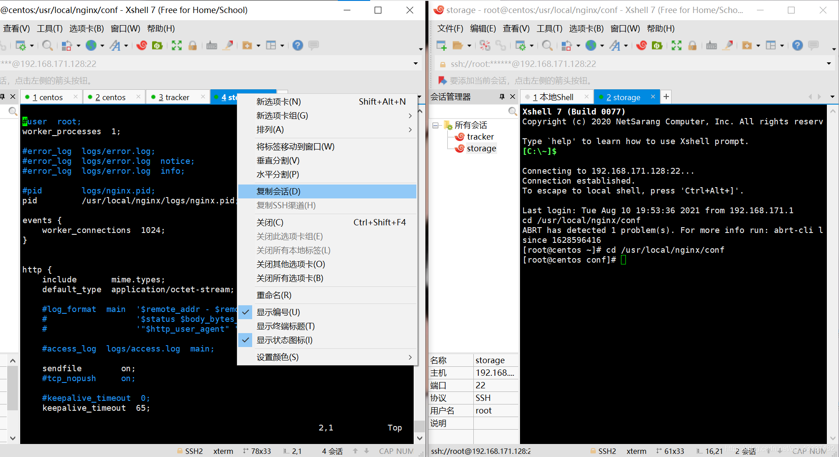Select storage session in tree
Viewport: 839px width, 457px height.
click(x=476, y=149)
